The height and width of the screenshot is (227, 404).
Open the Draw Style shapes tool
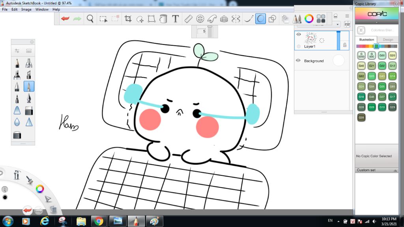pyautogui.click(x=272, y=19)
